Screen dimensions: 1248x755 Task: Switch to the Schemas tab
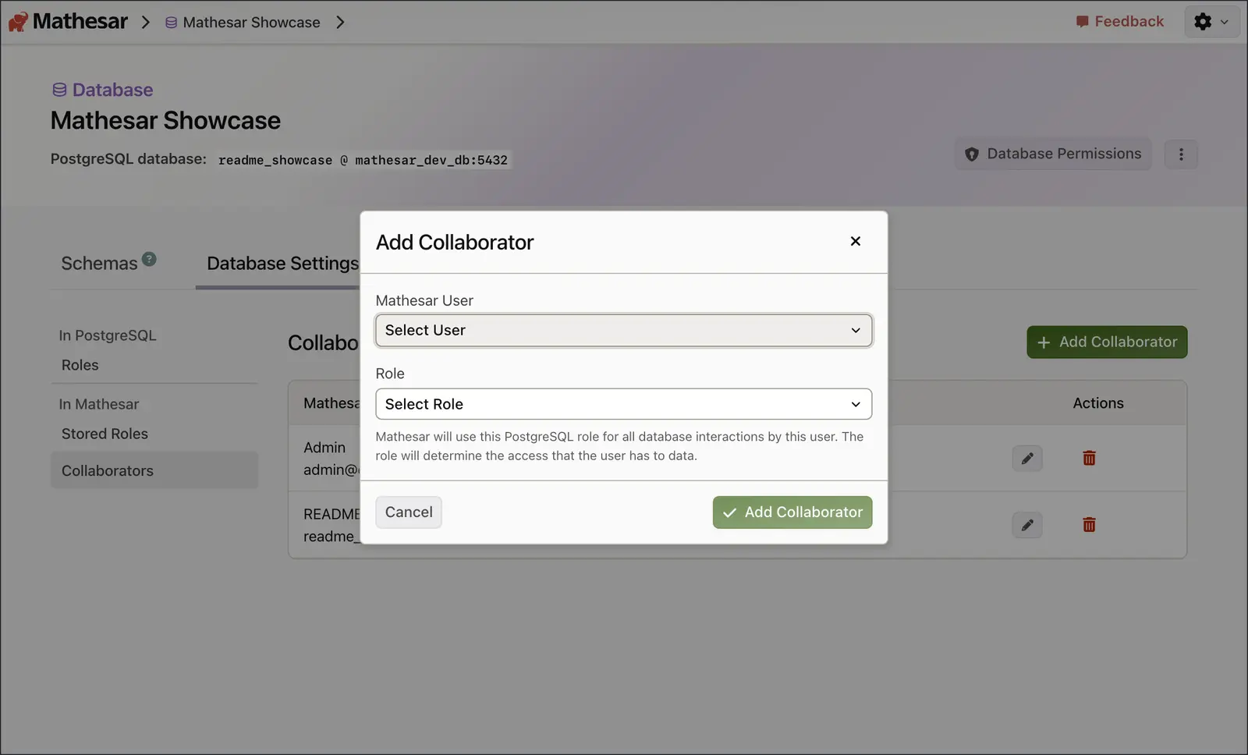[x=108, y=264]
